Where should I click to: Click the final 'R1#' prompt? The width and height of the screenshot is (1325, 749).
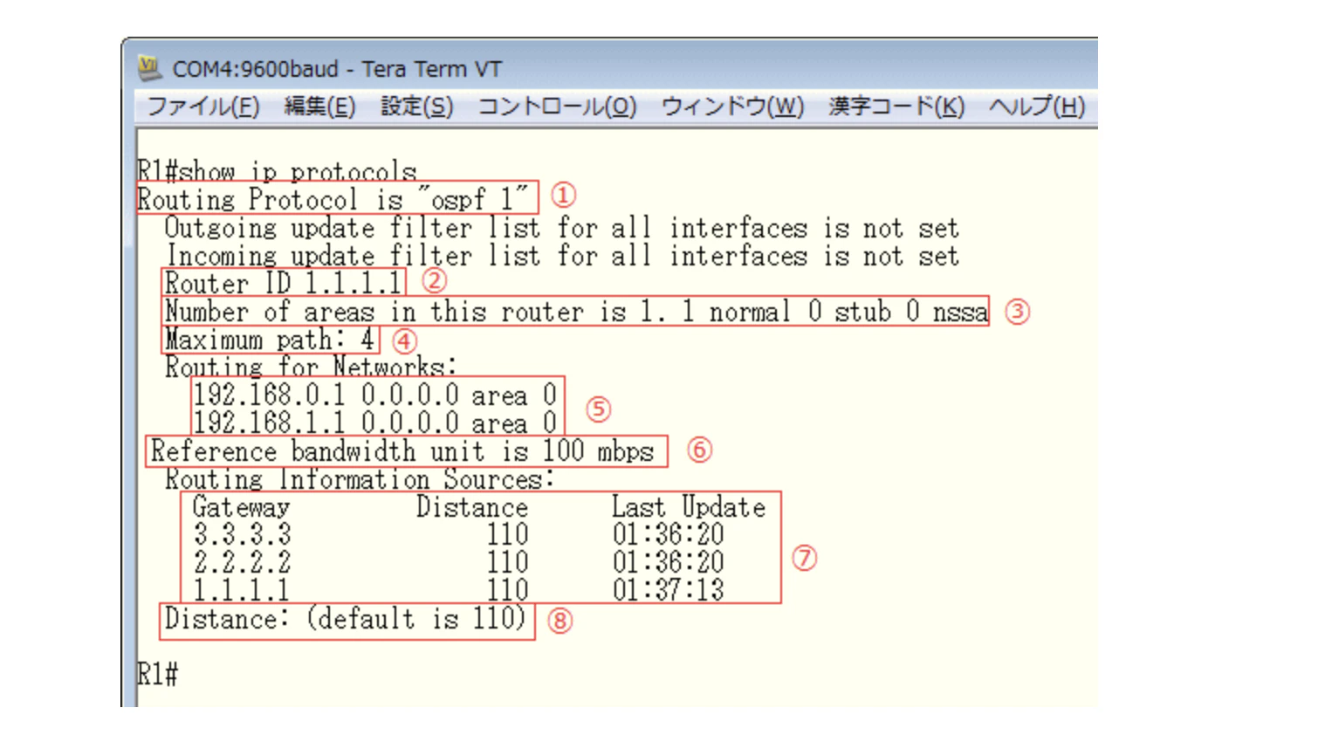pyautogui.click(x=158, y=674)
